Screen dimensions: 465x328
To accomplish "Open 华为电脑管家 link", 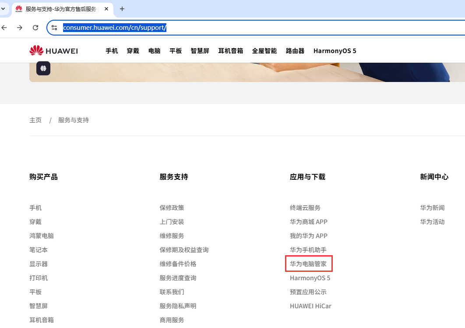I will click(308, 264).
